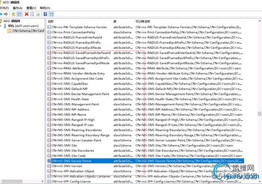The width and height of the screenshot is (262, 184).
Task: Select the CN=MS-SMS-Site-Code name
Action: coord(69,156)
